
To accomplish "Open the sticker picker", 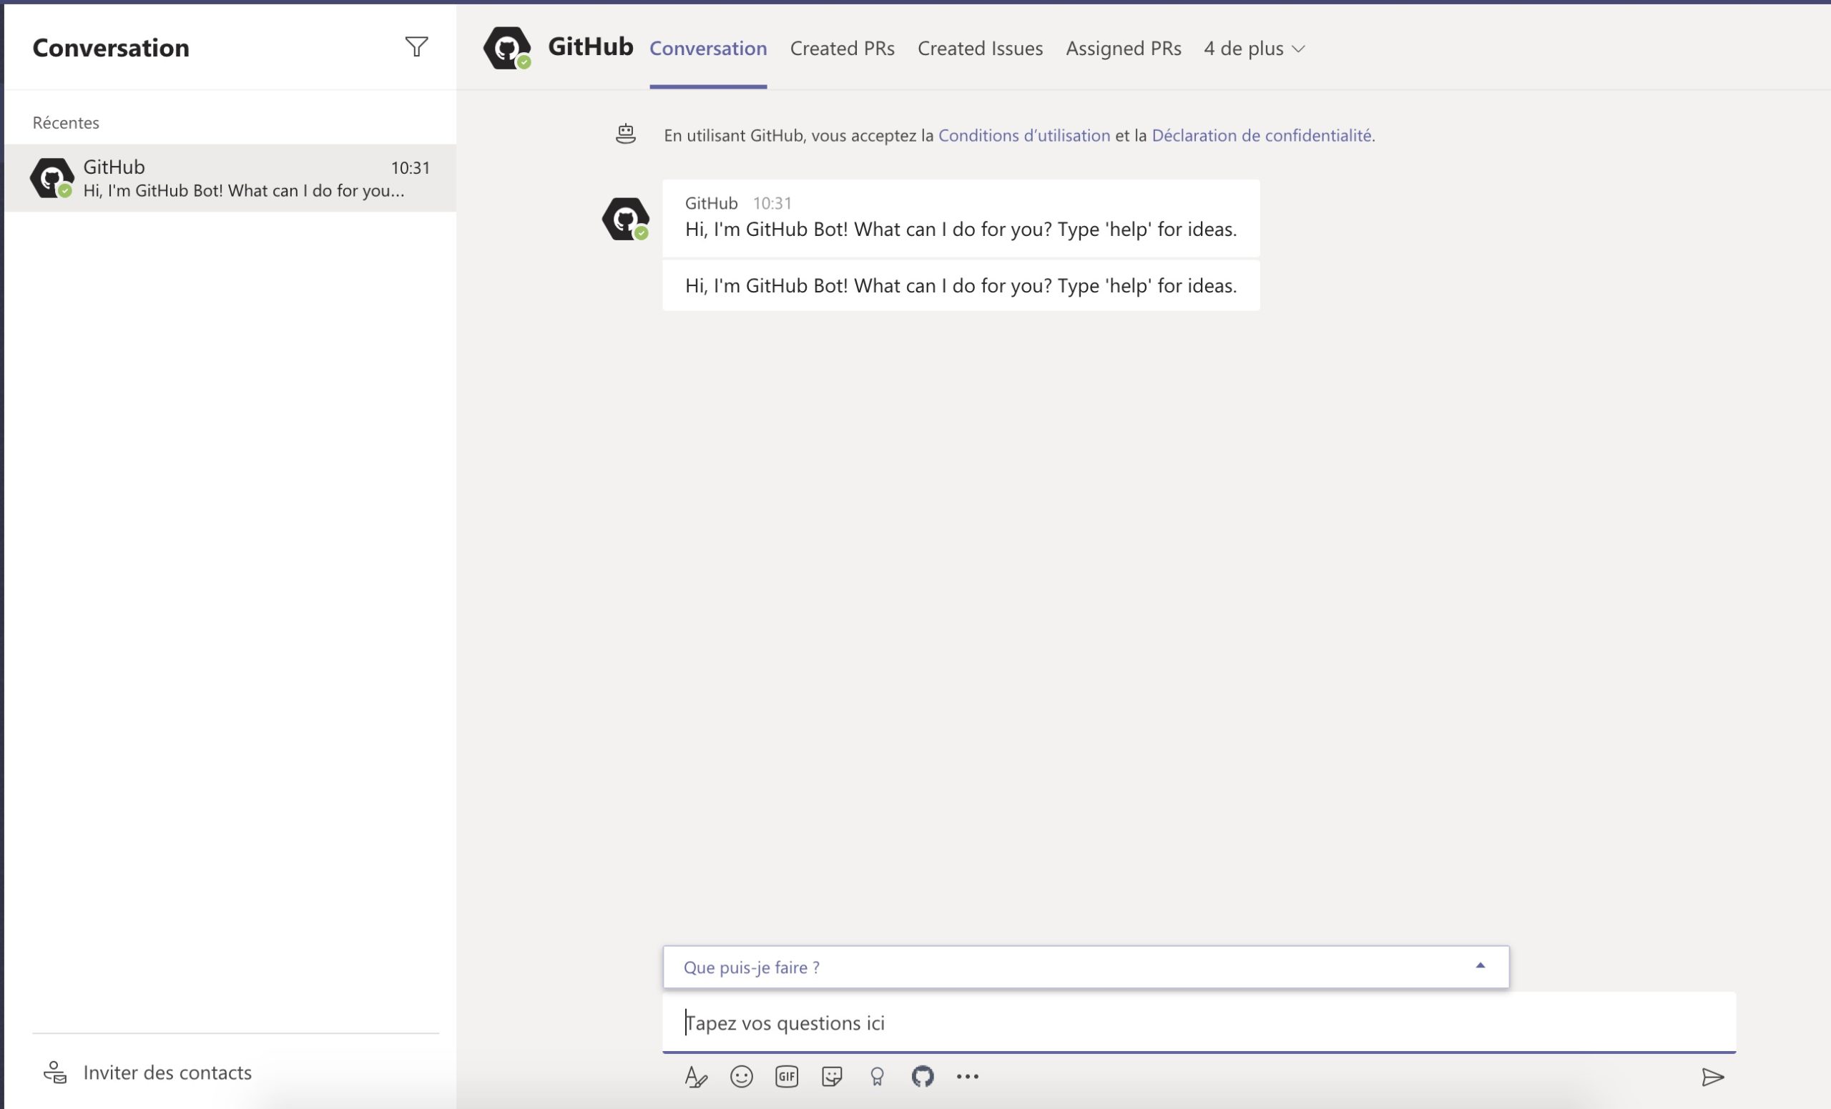I will (832, 1076).
